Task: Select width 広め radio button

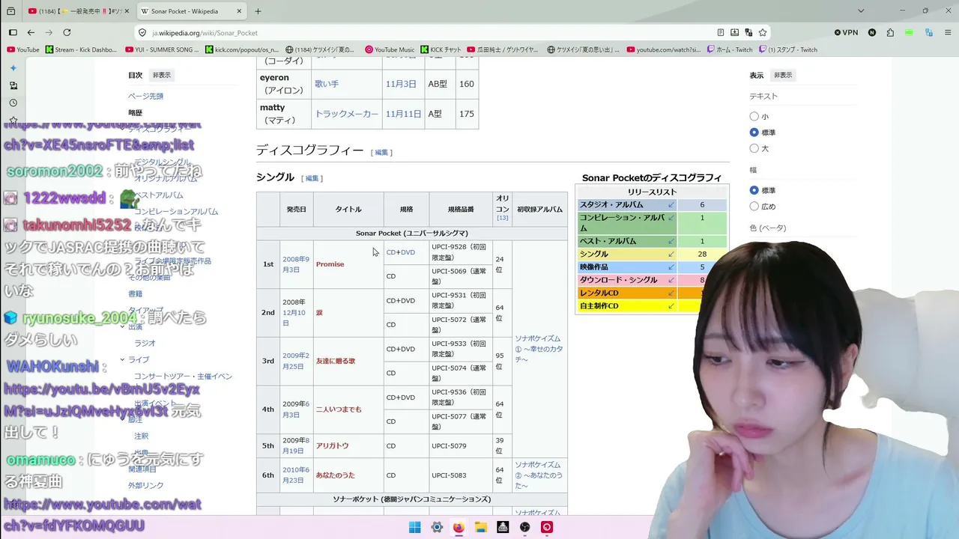Action: [x=754, y=206]
